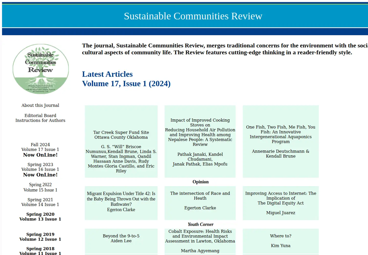Click the Sustainable Communities Review header title

193,16
